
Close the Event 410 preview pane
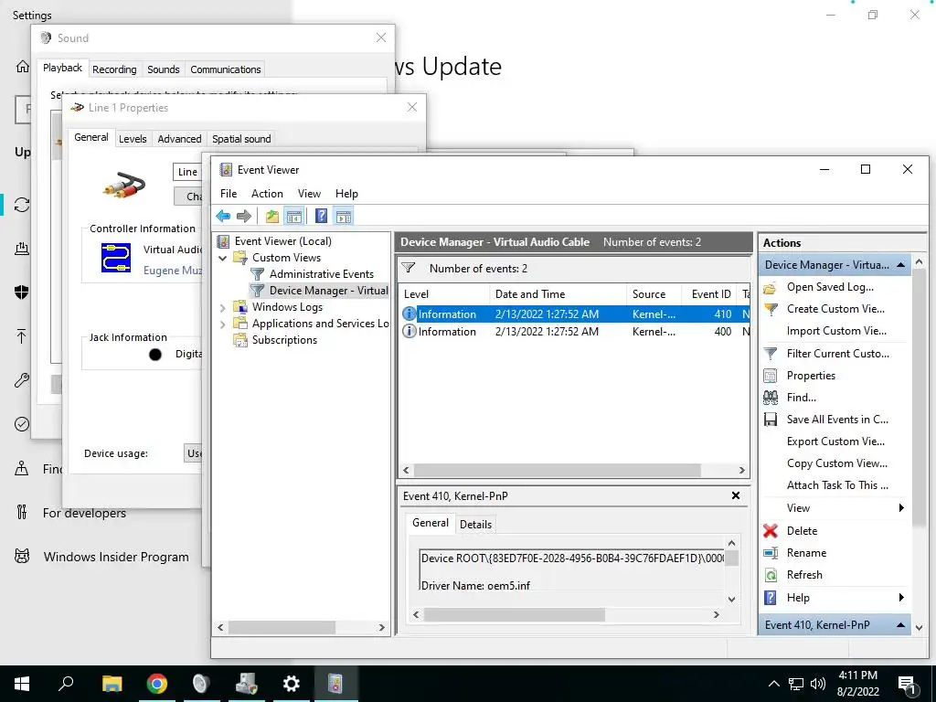736,495
